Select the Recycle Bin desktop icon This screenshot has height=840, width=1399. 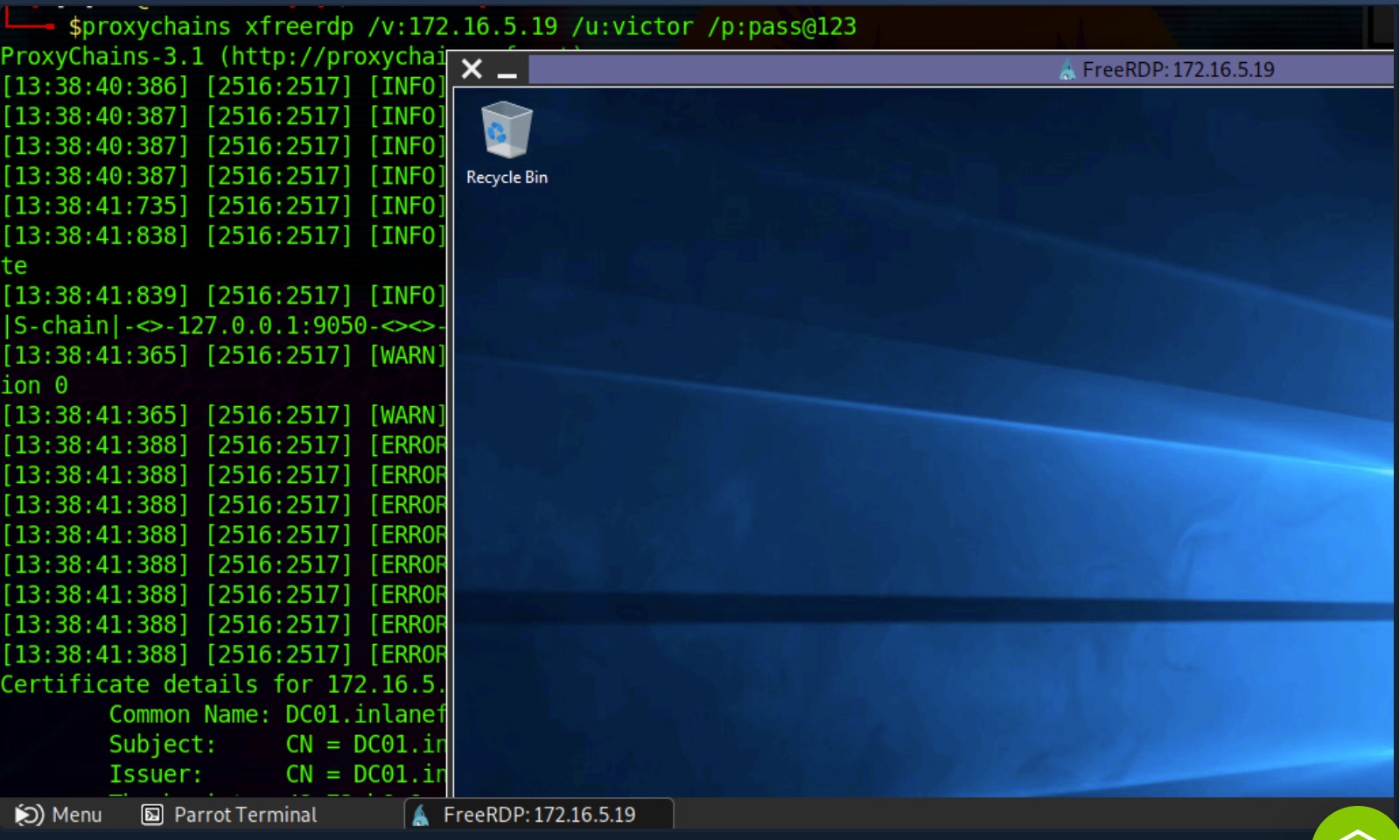pos(507,131)
